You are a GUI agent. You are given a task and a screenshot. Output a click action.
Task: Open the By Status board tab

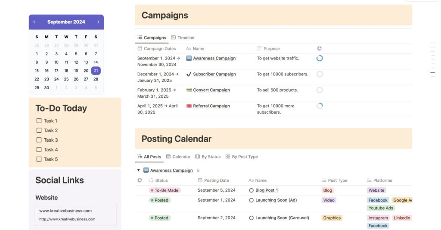(x=208, y=157)
